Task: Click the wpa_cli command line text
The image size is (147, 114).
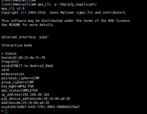Action: pyautogui.click(x=67, y=4)
